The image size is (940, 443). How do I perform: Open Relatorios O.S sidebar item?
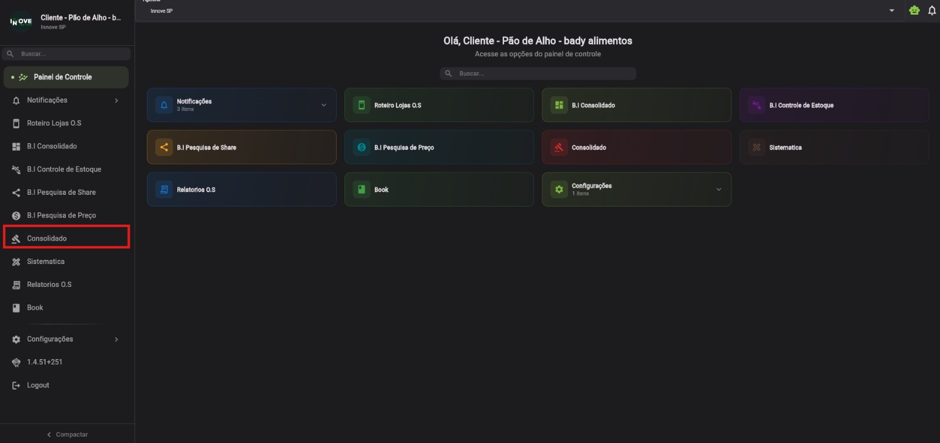point(66,285)
